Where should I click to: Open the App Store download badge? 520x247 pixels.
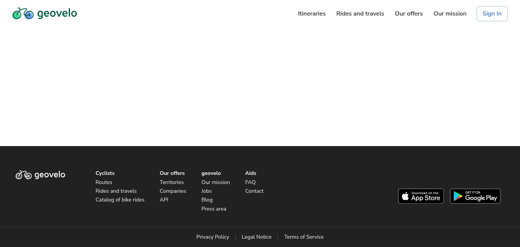tap(421, 196)
